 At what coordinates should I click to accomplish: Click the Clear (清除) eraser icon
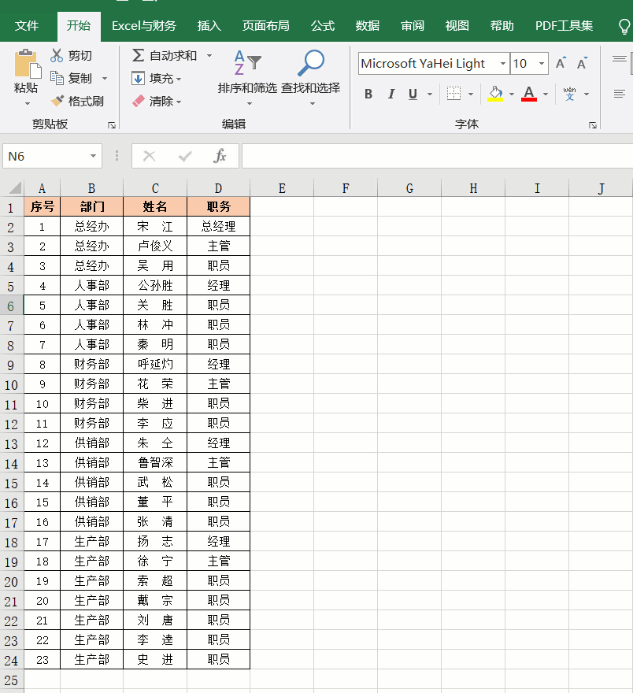point(138,102)
